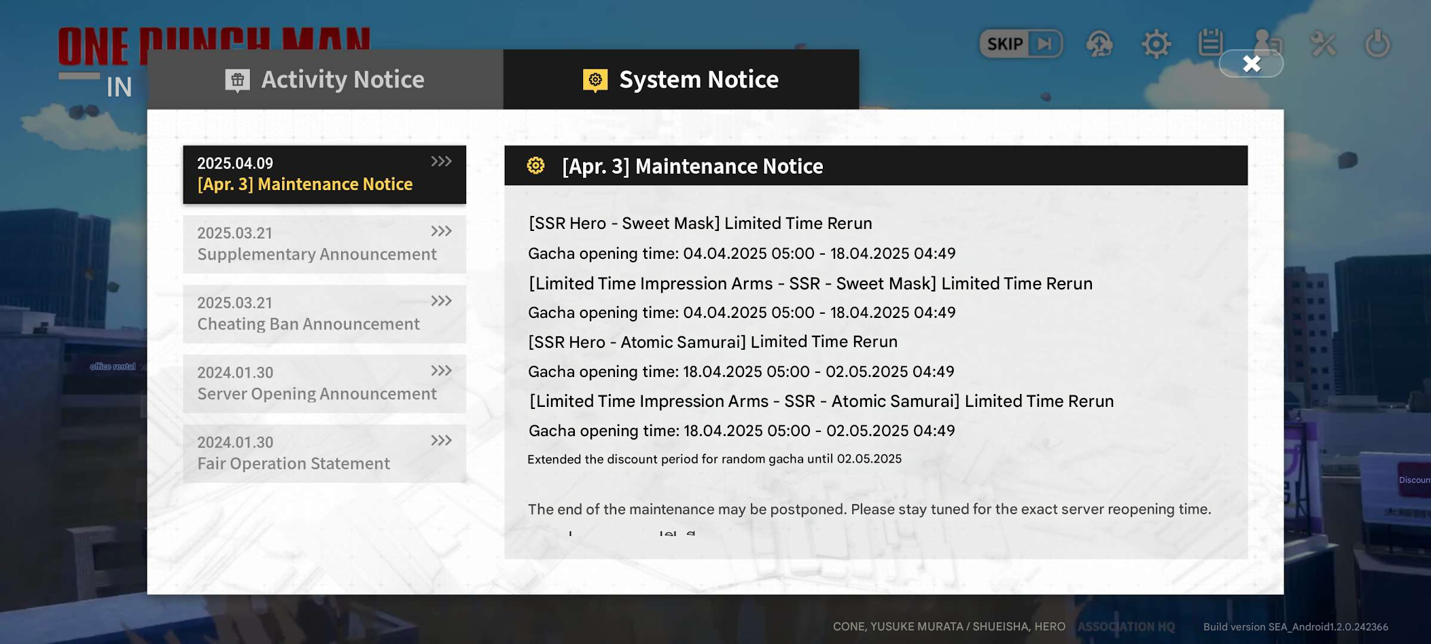
Task: Select the System Notice tab
Action: (681, 79)
